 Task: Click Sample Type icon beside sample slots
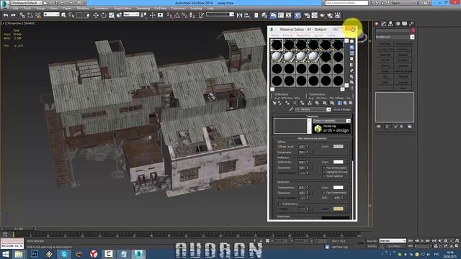click(352, 42)
